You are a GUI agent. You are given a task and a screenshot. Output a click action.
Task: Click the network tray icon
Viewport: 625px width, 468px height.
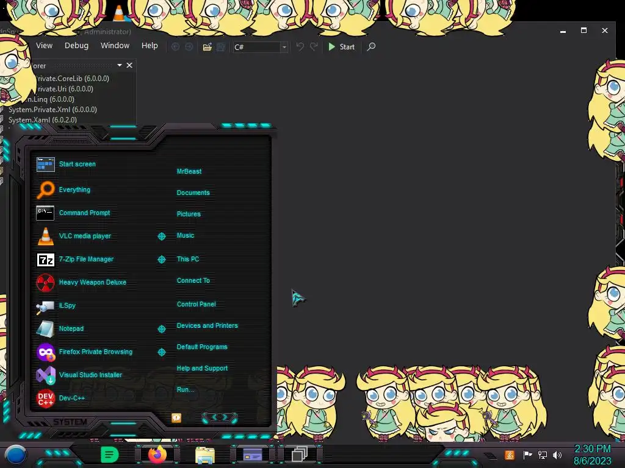click(x=543, y=455)
